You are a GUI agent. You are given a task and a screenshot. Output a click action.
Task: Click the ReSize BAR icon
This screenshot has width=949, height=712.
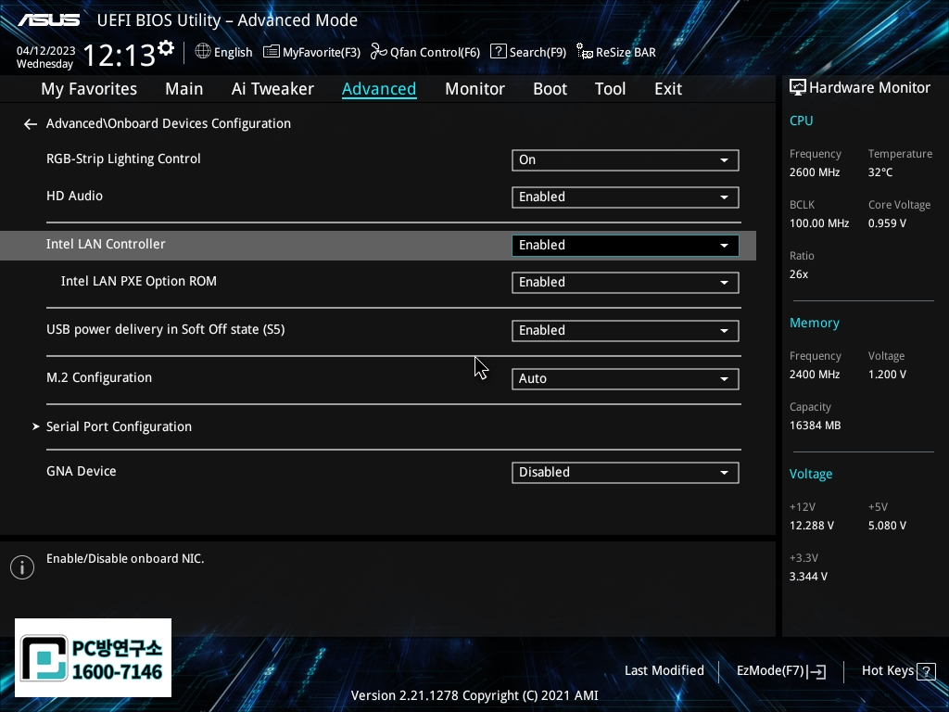tap(585, 52)
